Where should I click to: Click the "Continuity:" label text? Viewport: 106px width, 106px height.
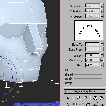coord(76,60)
